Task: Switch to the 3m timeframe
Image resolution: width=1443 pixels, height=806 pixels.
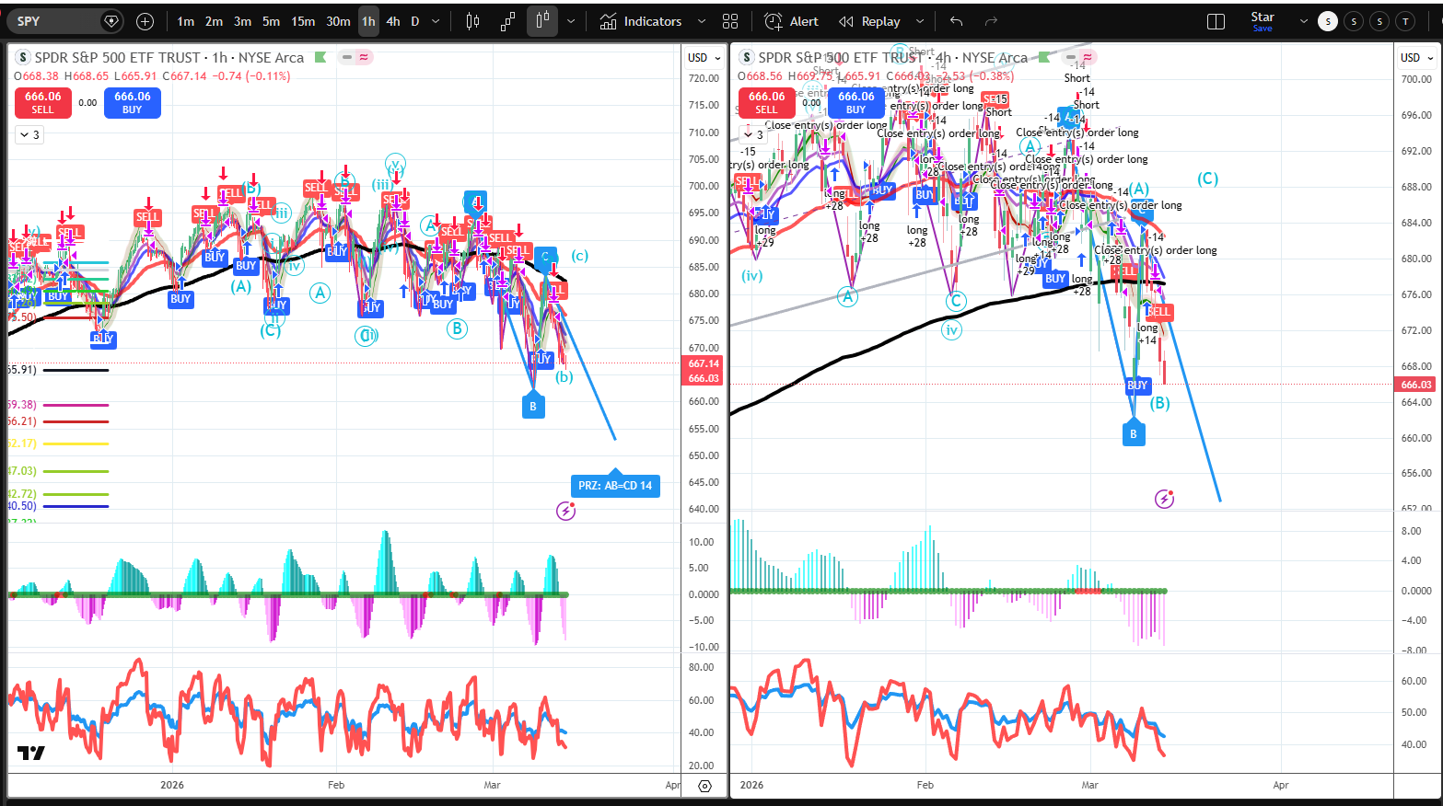Action: [243, 21]
